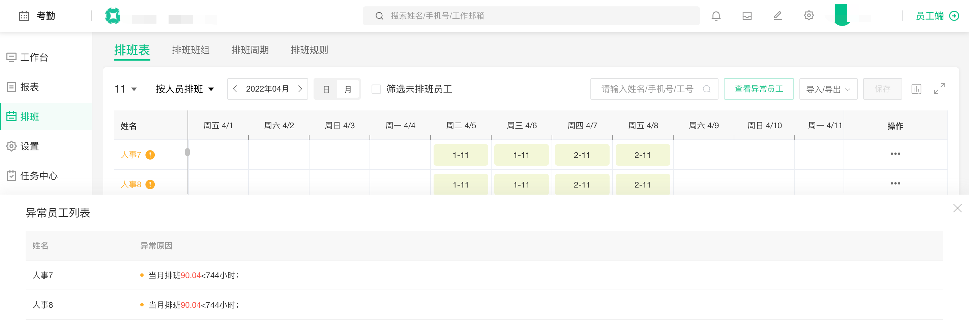Click the statistics chart icon beside Save
The image size is (969, 334).
(916, 89)
